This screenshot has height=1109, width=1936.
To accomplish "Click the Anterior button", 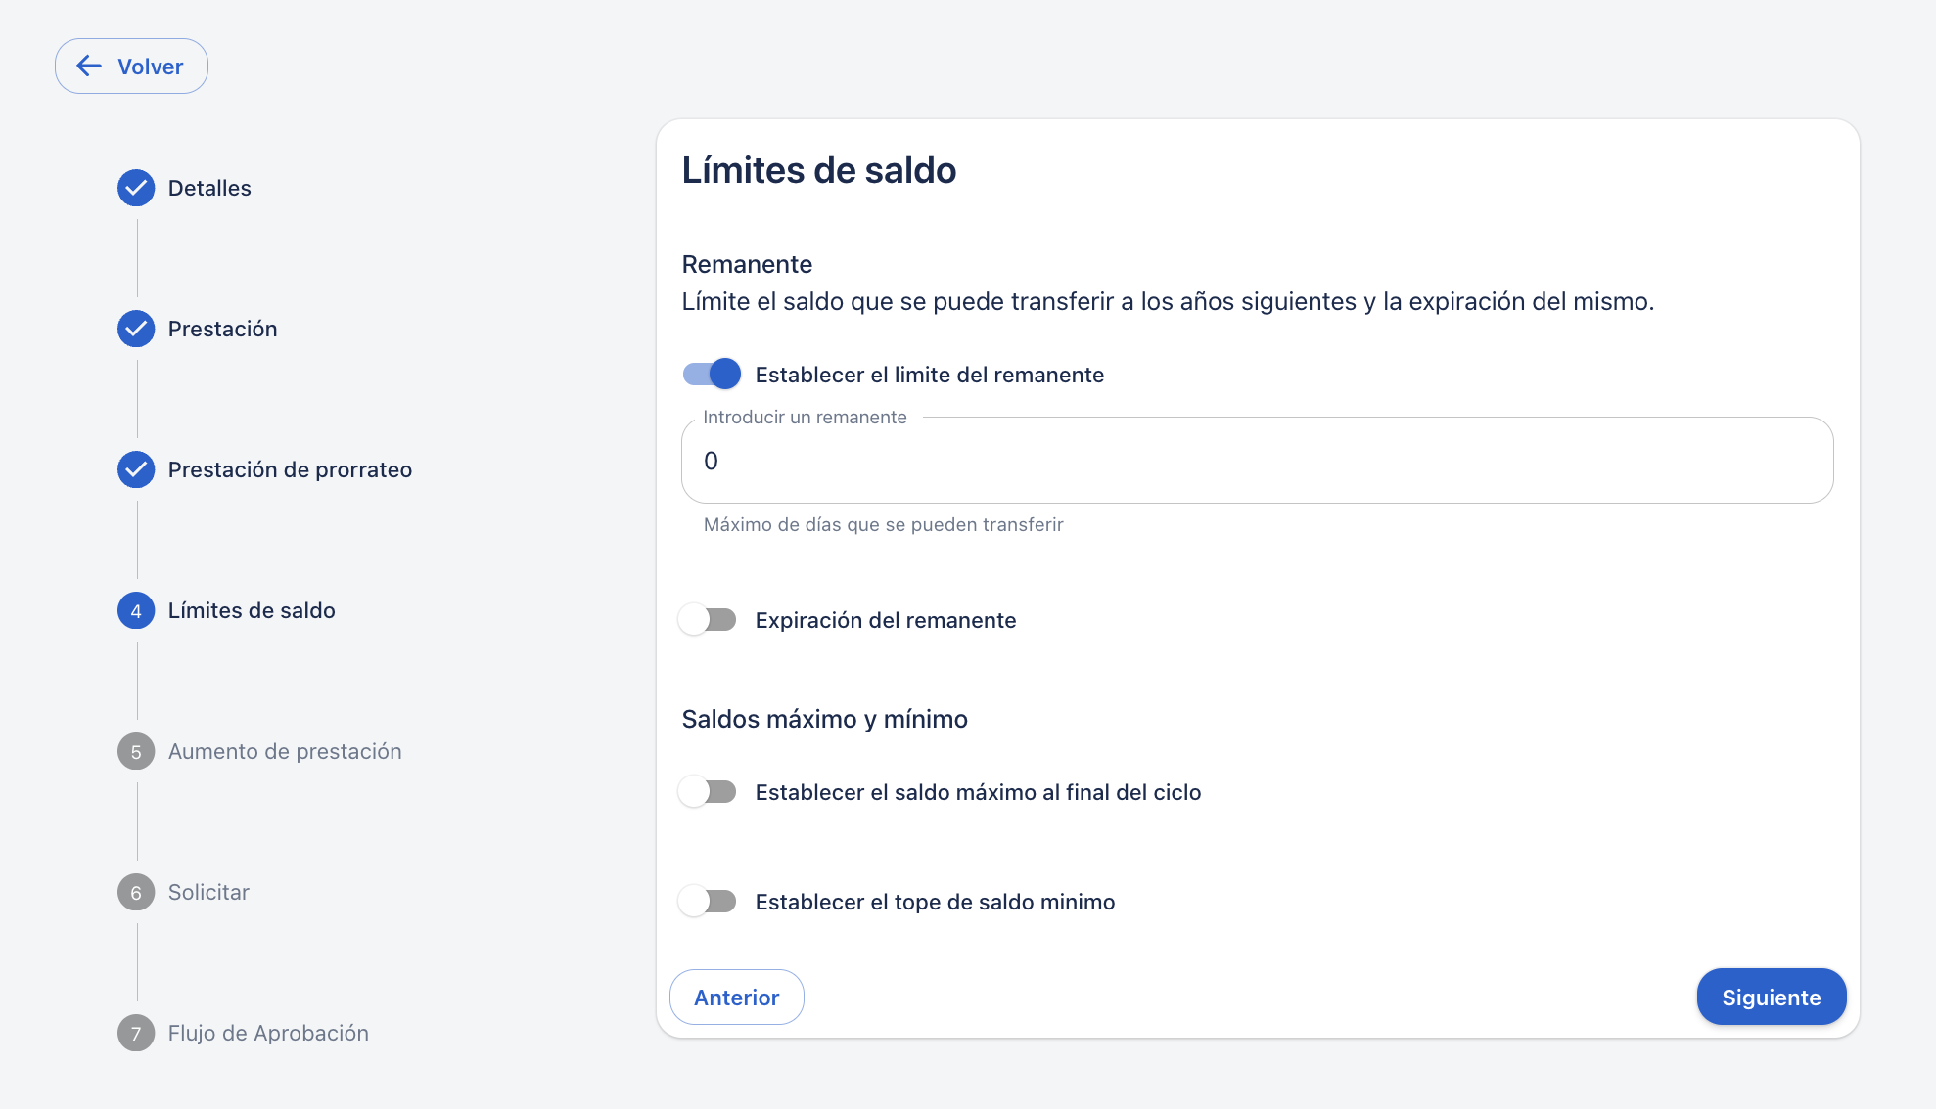I will 736,998.
